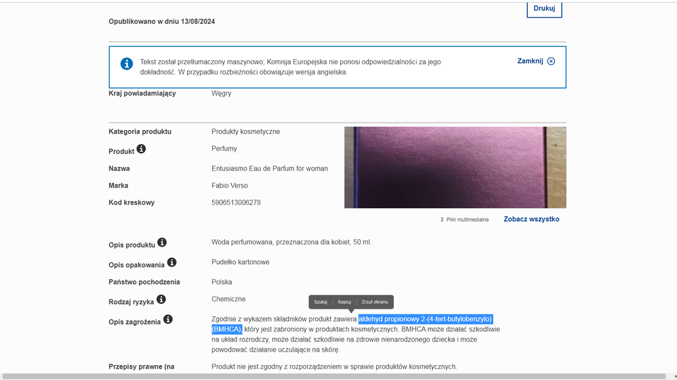
Task: Close the machine translation notice via Zamknij
Action: click(536, 61)
